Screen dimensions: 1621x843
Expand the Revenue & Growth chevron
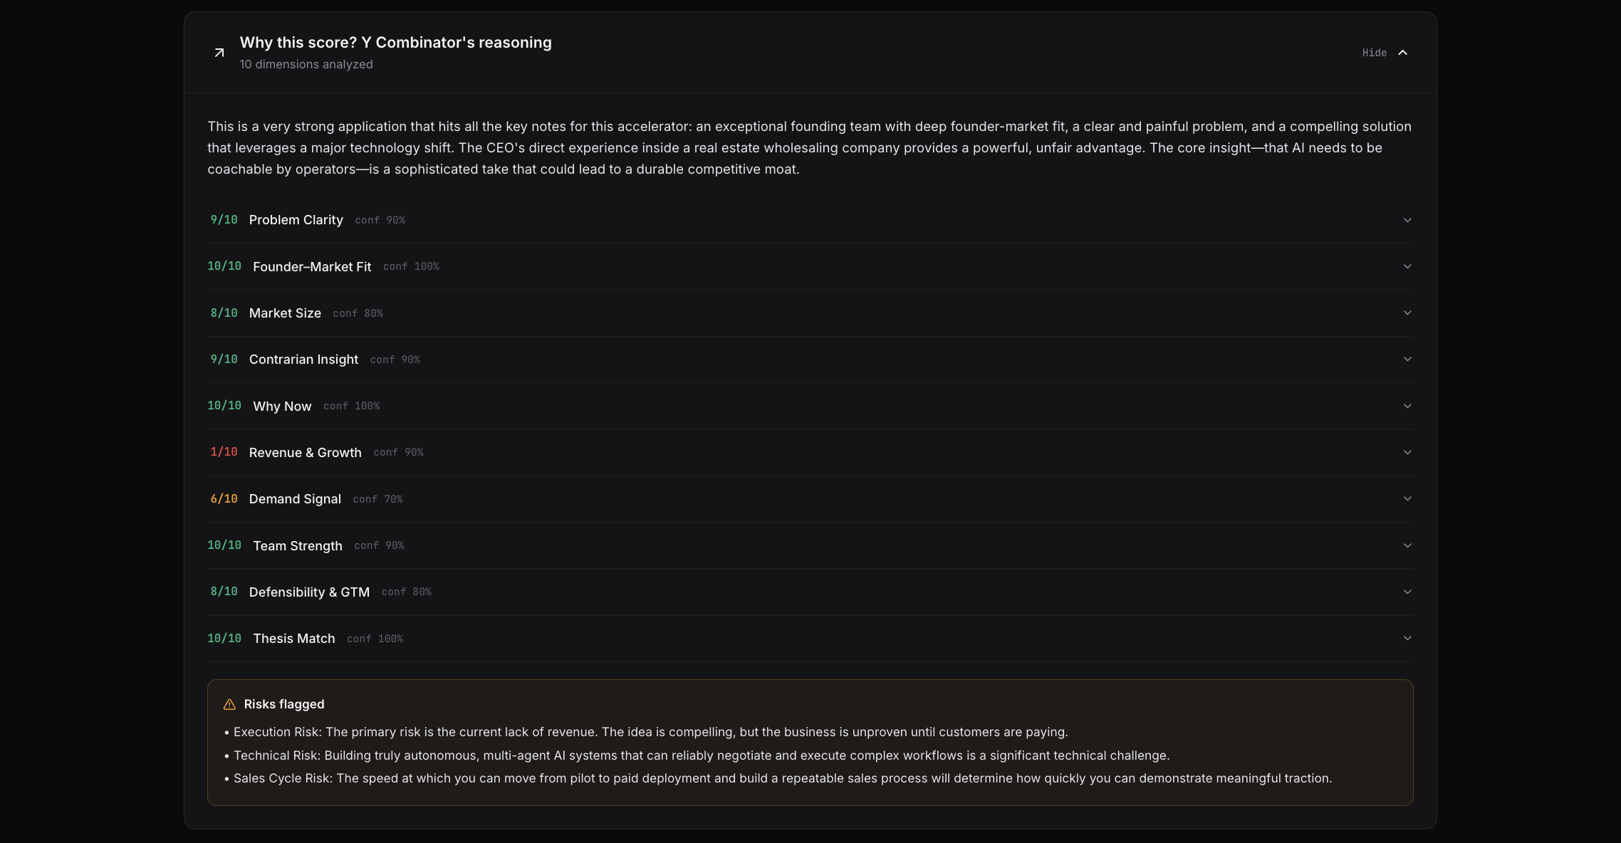click(1407, 452)
